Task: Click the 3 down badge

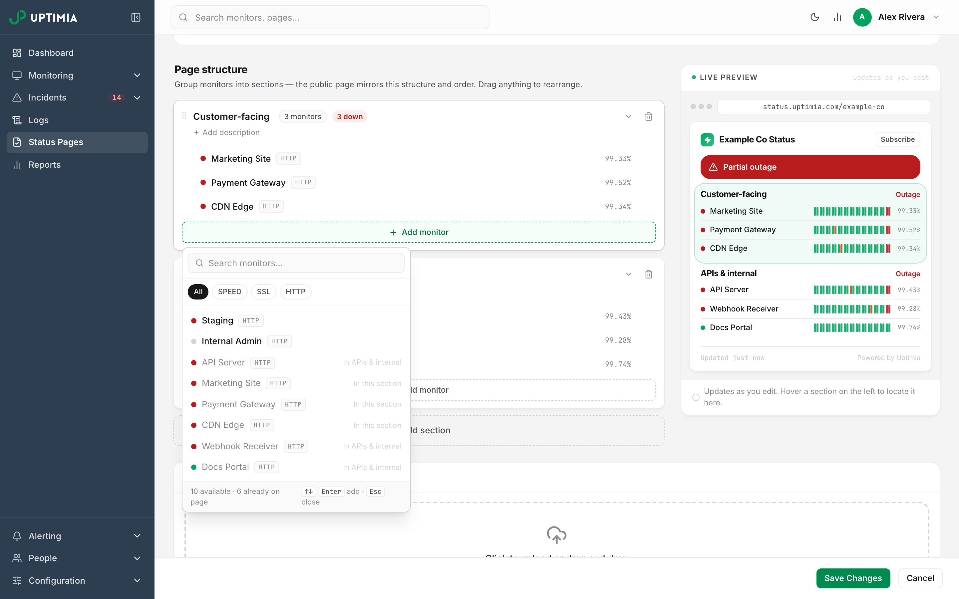Action: tap(350, 116)
